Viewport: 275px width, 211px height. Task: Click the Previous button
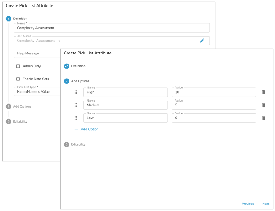click(x=248, y=204)
